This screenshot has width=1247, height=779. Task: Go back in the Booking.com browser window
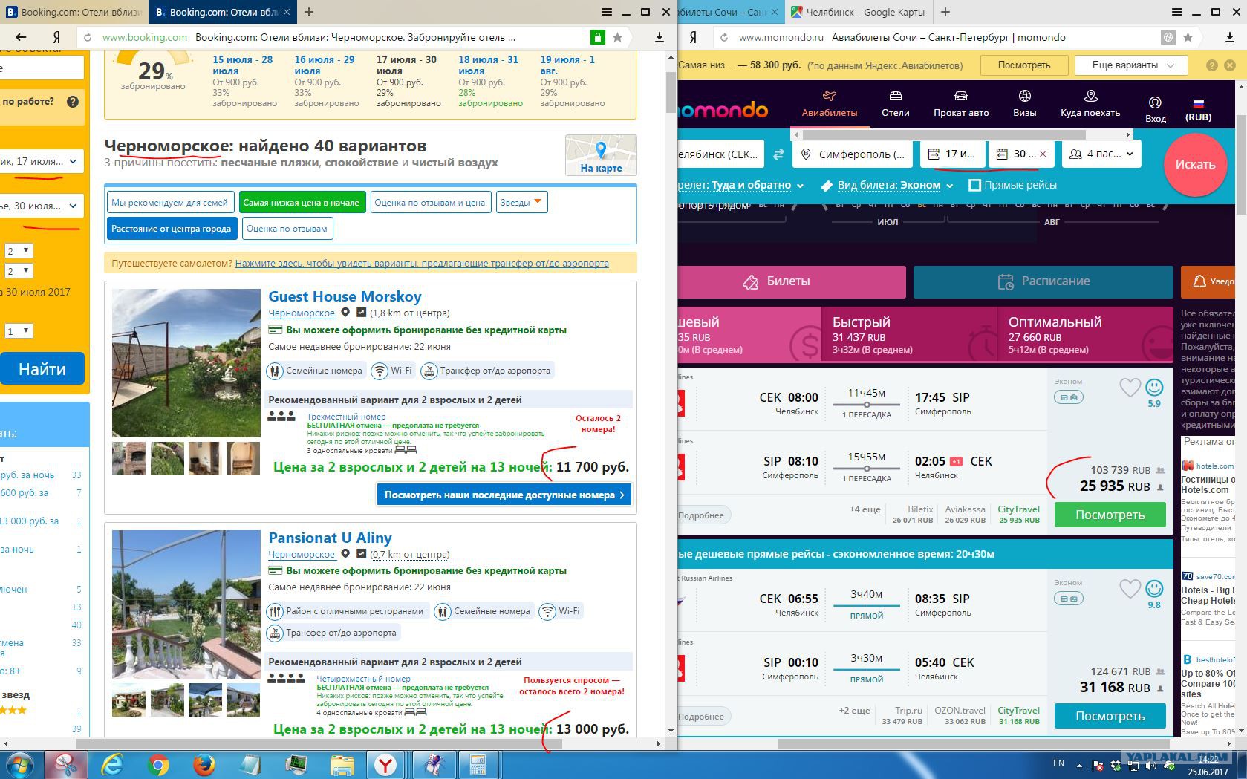coord(21,37)
